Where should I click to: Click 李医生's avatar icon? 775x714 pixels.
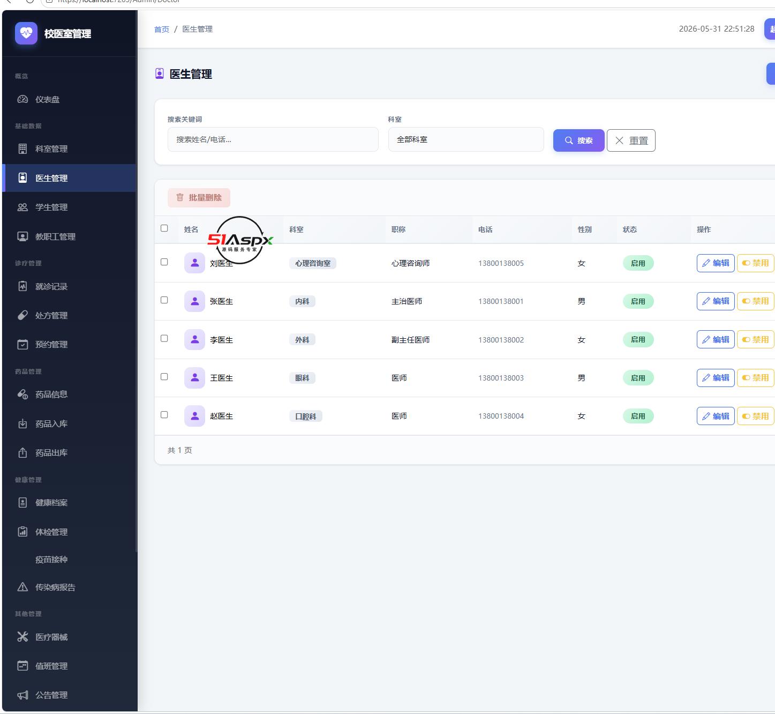[x=194, y=339]
